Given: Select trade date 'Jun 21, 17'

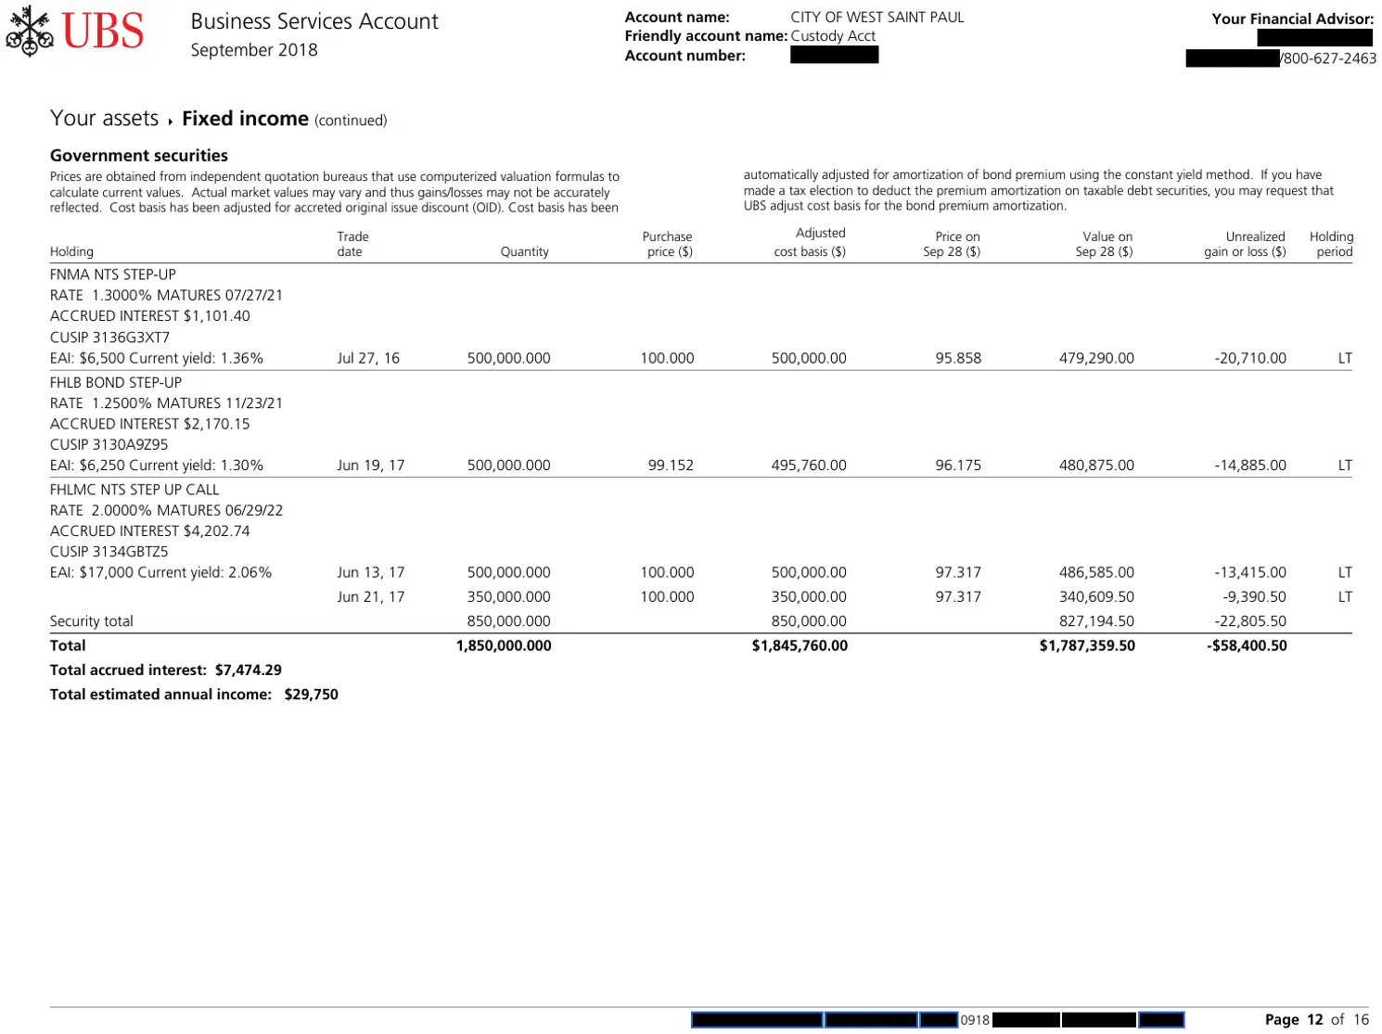Looking at the screenshot, I should point(371,597).
